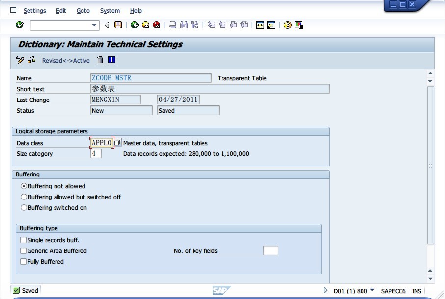Screen dimensions: 445x299
Task: Collapse the command field using the triangle
Action: [107, 25]
